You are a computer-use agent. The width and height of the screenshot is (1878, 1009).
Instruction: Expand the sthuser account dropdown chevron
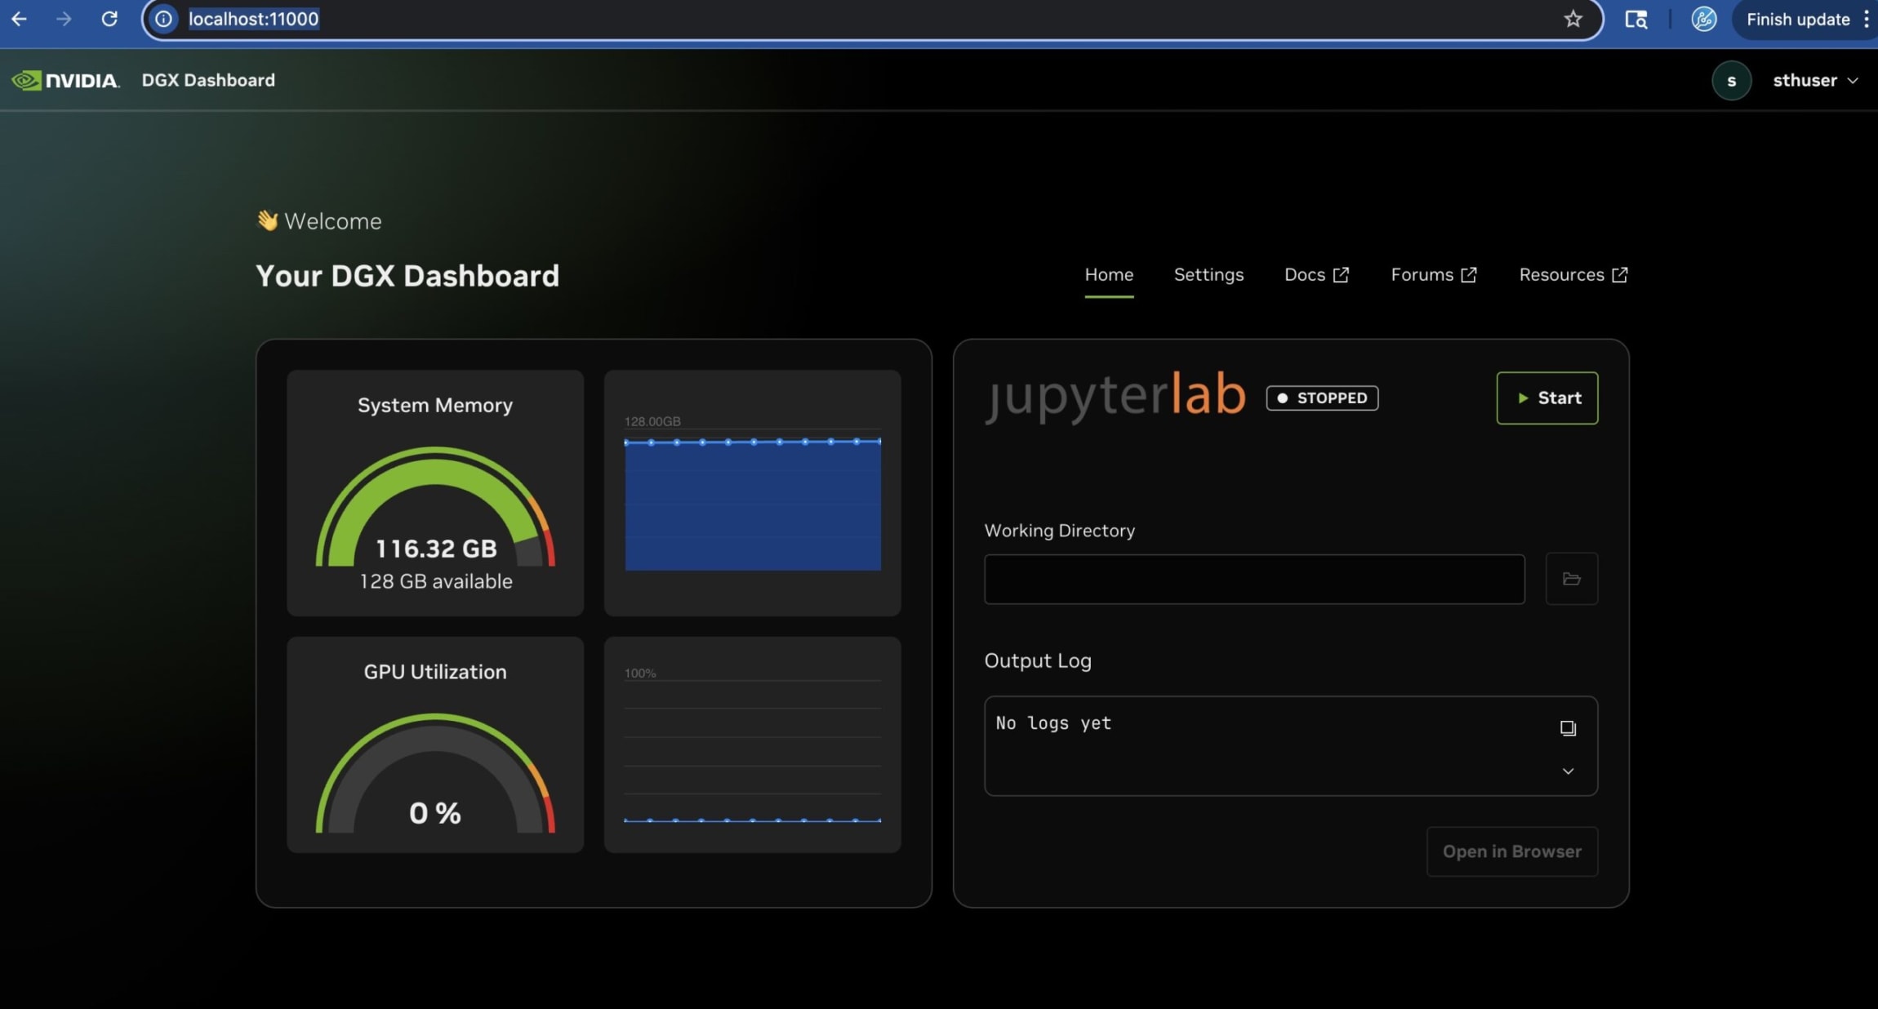coord(1851,81)
